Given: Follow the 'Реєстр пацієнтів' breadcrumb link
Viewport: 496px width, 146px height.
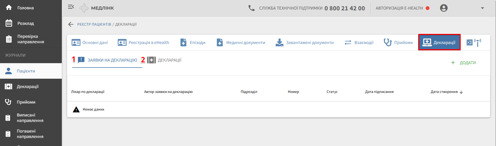Looking at the screenshot, I should pyautogui.click(x=94, y=24).
